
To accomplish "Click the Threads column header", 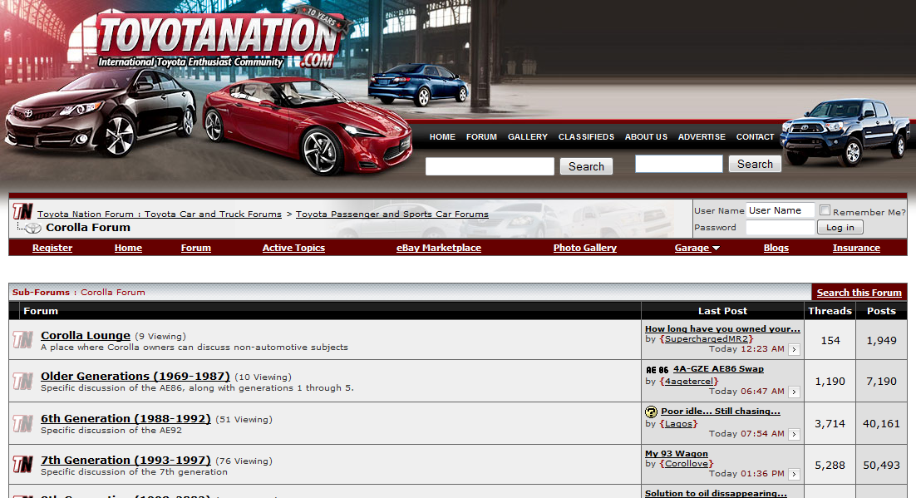I will [x=830, y=311].
